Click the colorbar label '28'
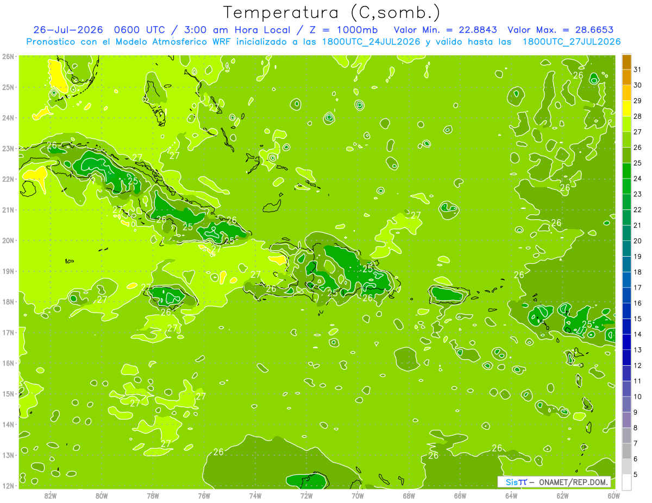This screenshot has height=503, width=652. (638, 117)
